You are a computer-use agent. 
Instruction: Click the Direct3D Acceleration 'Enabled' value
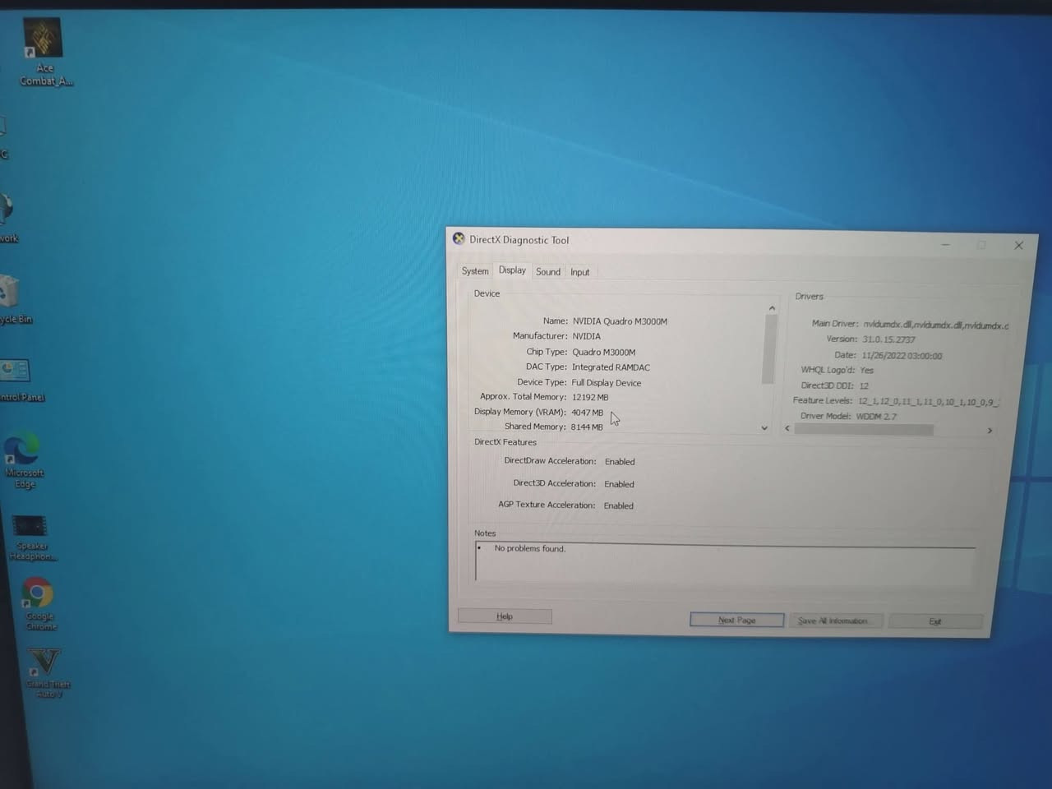pos(619,484)
